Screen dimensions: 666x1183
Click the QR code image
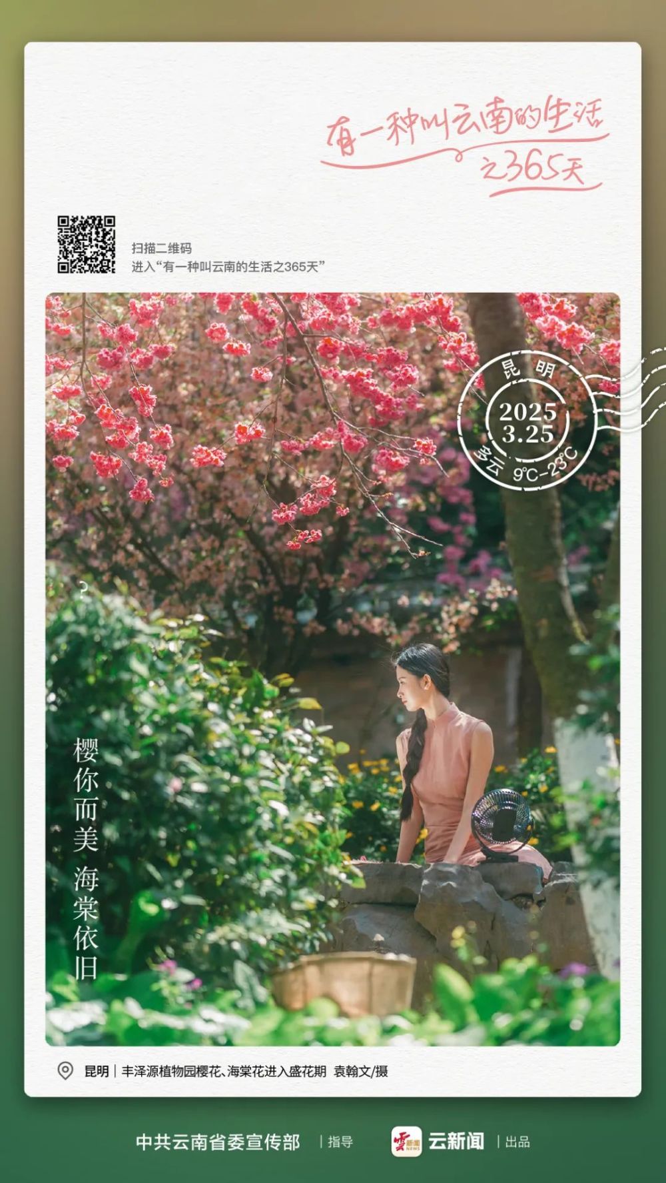click(x=86, y=244)
